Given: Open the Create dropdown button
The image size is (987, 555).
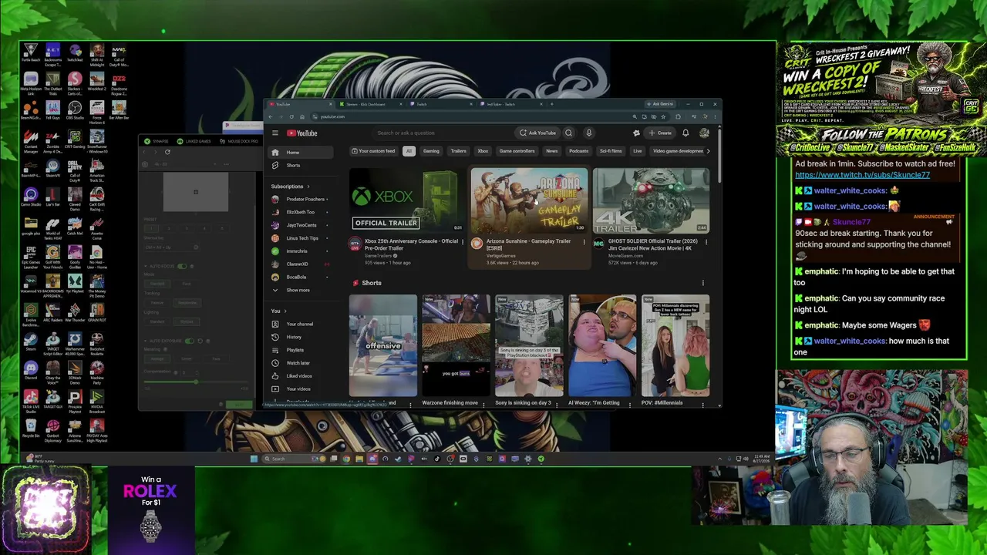Looking at the screenshot, I should point(660,133).
